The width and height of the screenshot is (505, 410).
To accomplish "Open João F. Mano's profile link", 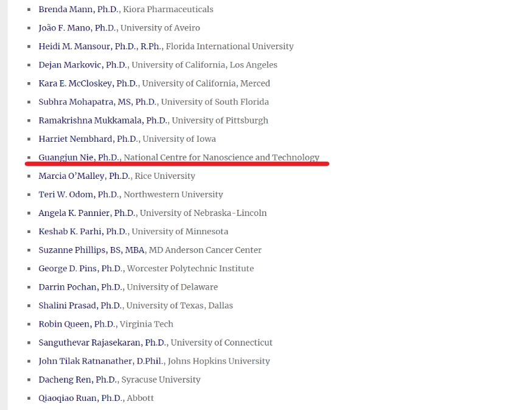I will [x=77, y=28].
